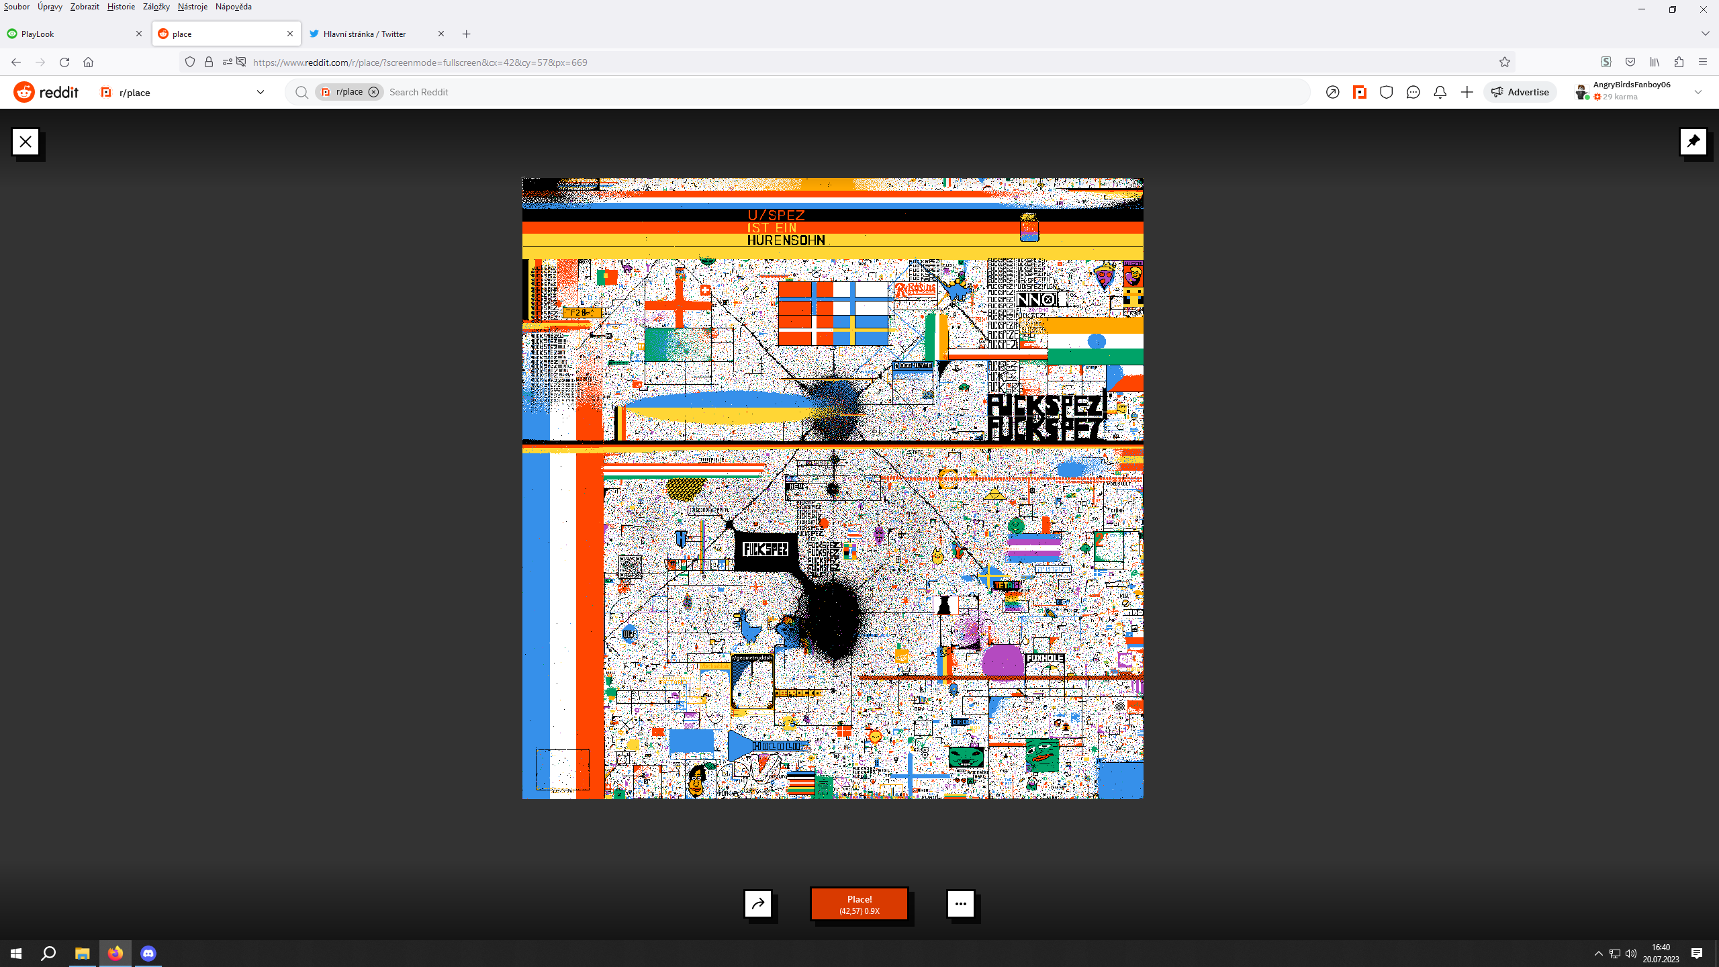This screenshot has width=1719, height=967.
Task: Open the Záložky menu
Action: pyautogui.click(x=156, y=7)
